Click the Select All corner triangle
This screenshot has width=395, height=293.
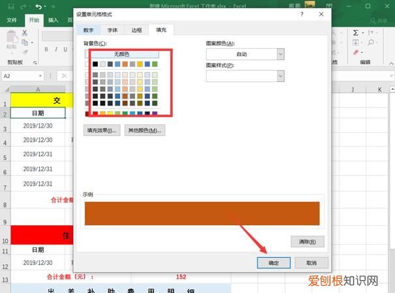pyautogui.click(x=7, y=89)
